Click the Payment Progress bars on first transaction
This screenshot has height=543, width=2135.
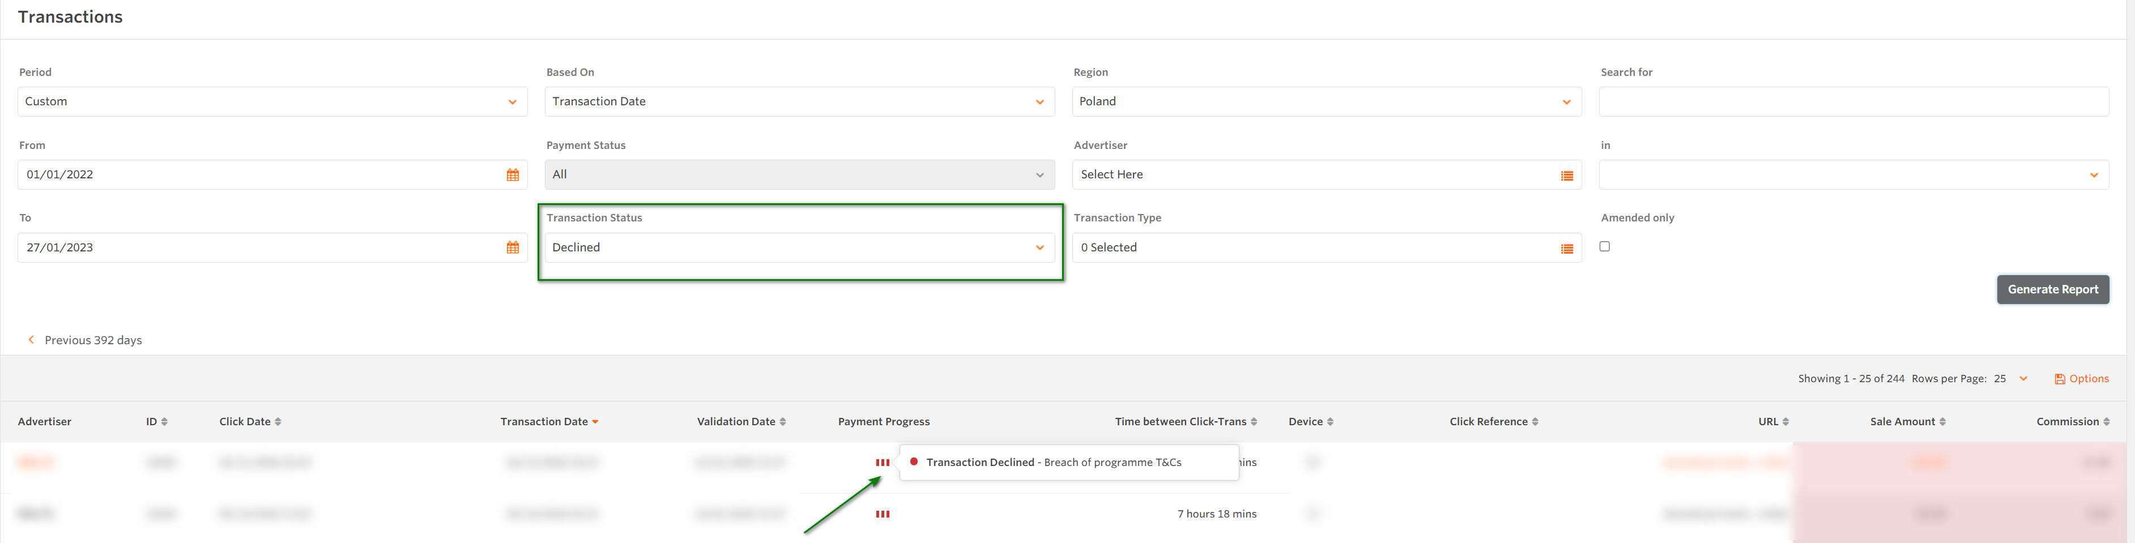(x=882, y=462)
